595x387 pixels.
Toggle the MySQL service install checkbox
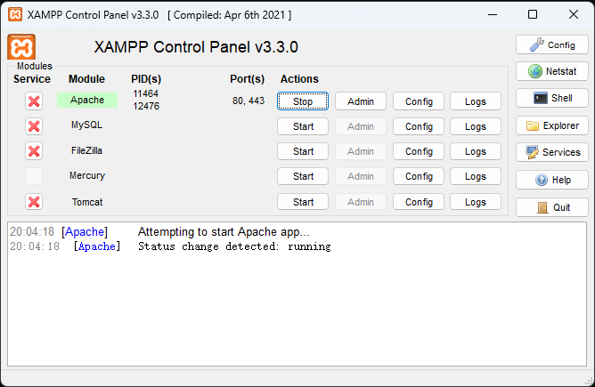click(34, 126)
